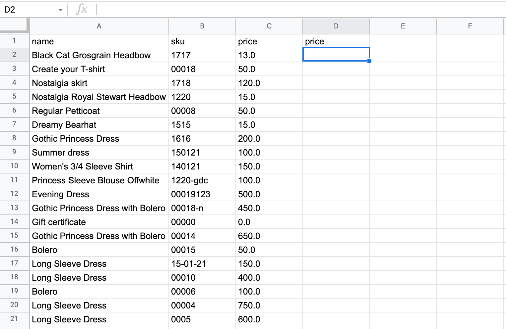Select column A header
Image resolution: width=506 pixels, height=329 pixels.
coord(99,26)
